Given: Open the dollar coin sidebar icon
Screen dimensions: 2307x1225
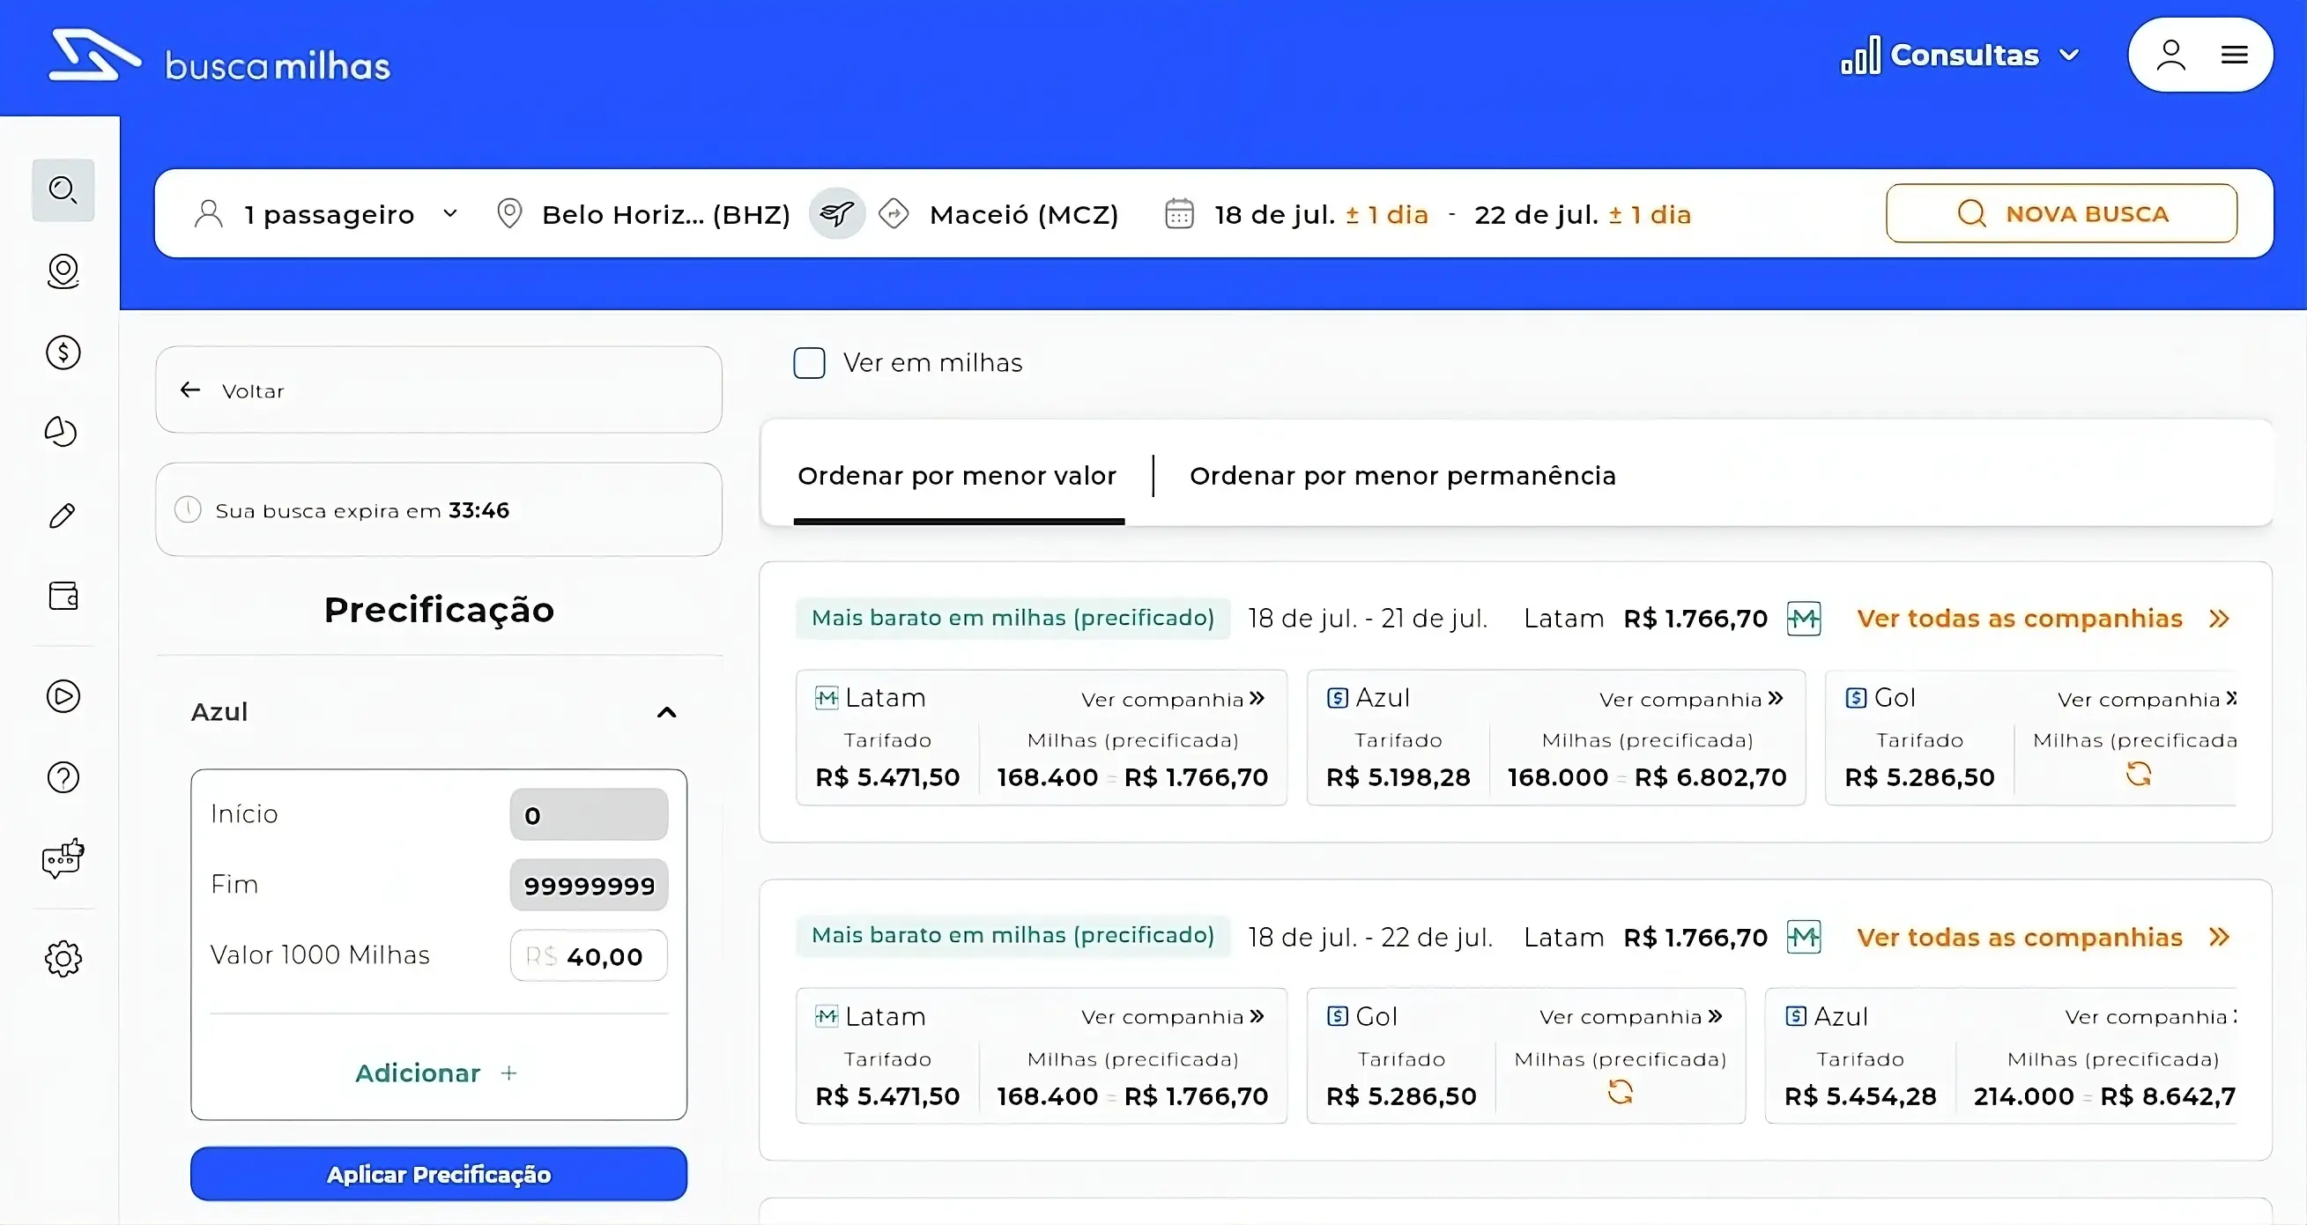Looking at the screenshot, I should point(63,353).
